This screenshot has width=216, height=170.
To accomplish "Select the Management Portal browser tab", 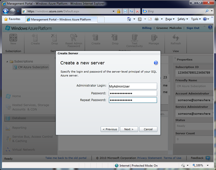I will click(x=61, y=19).
